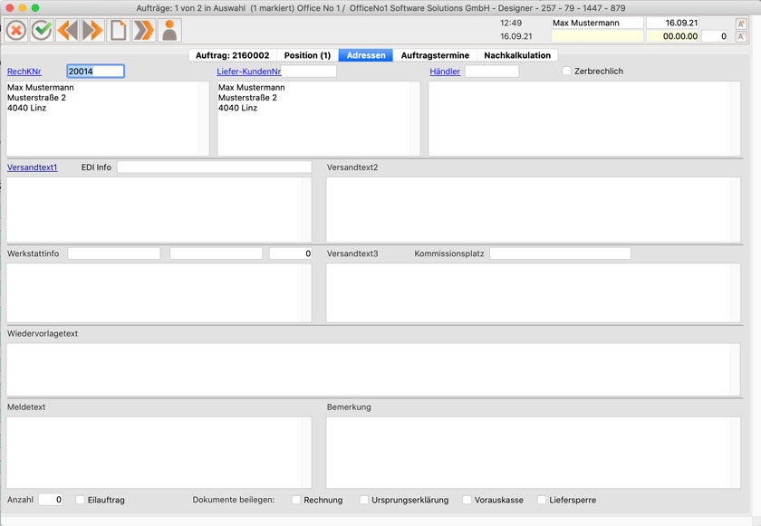761x526 pixels.
Task: Click into the Versandtext3 text area
Action: click(534, 292)
